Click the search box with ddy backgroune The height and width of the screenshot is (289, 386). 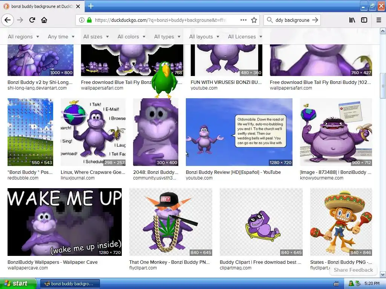click(x=292, y=20)
